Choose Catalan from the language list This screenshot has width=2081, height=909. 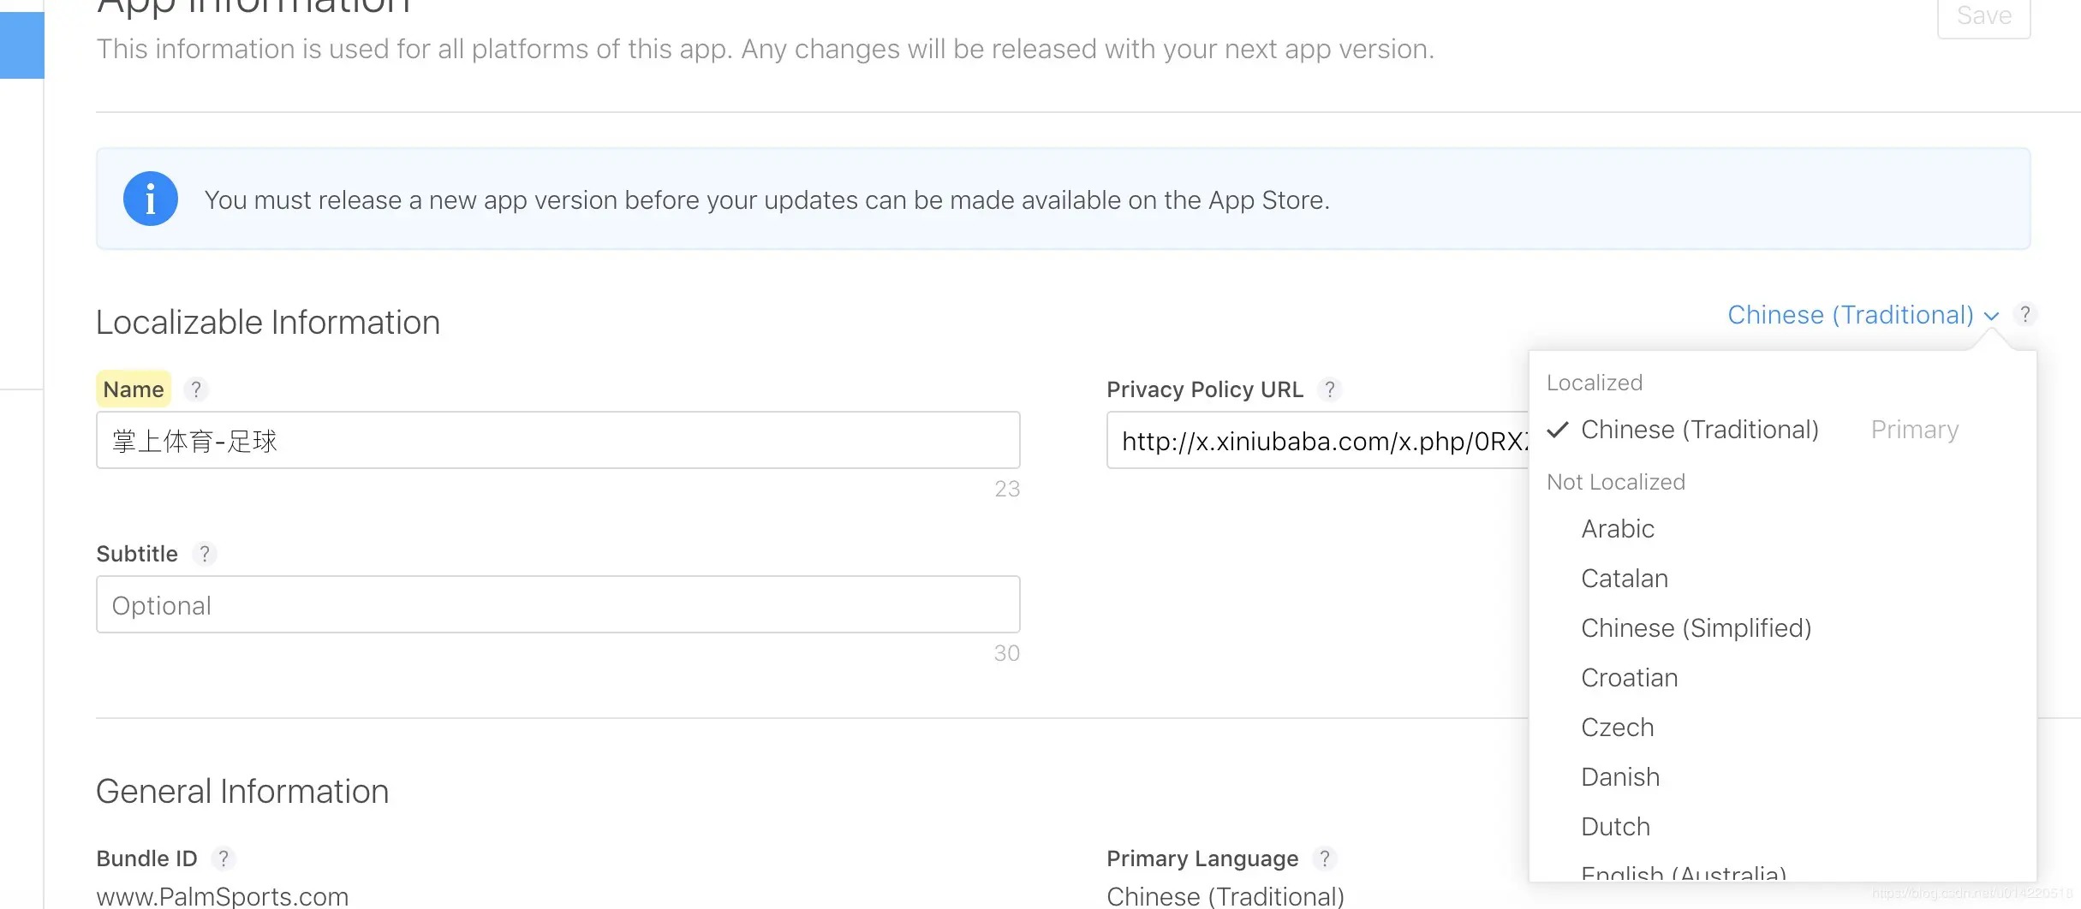coord(1625,579)
